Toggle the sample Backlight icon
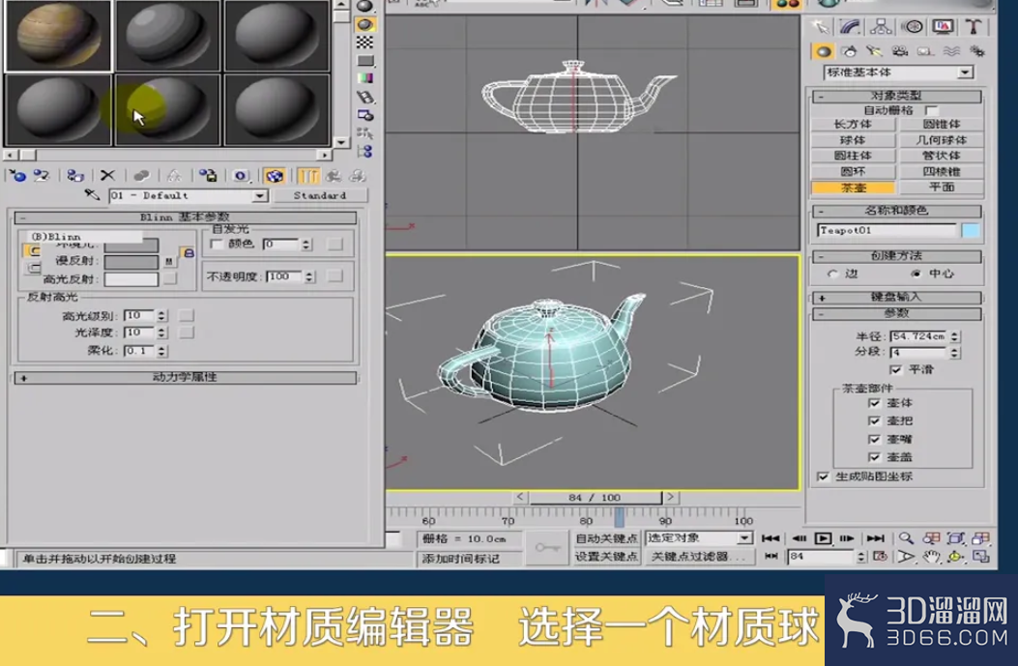The height and width of the screenshot is (666, 1018). click(364, 24)
